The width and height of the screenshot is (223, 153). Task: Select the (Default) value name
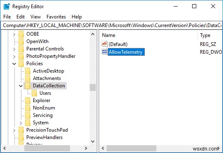(x=118, y=44)
